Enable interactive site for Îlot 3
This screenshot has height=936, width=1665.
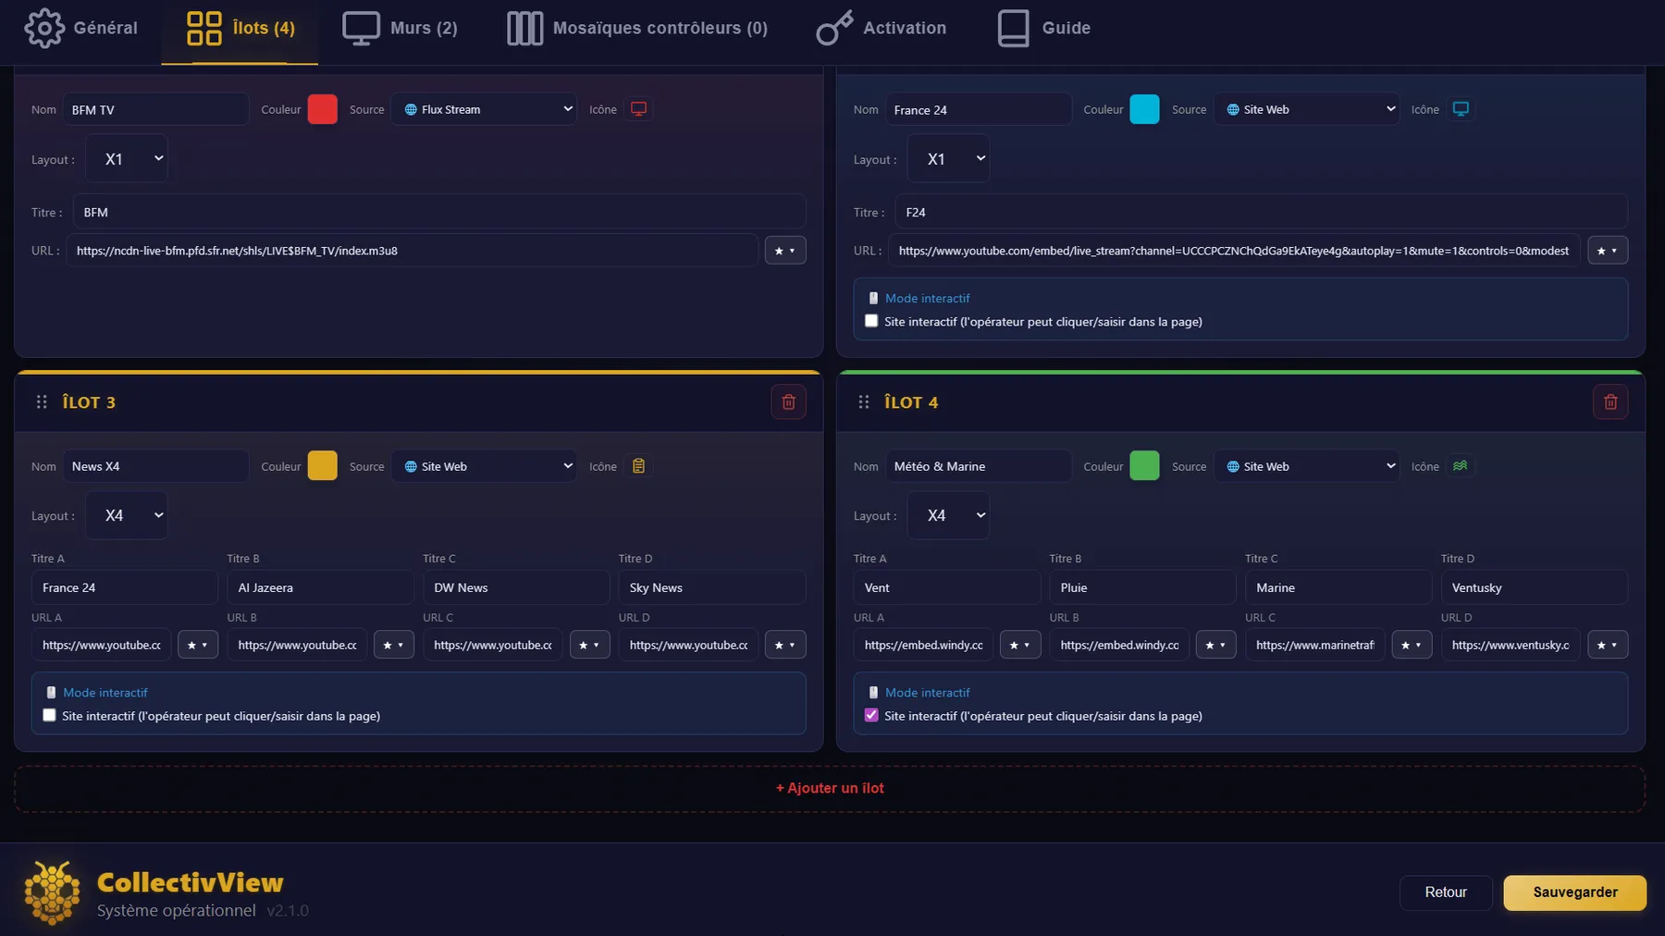click(x=49, y=715)
